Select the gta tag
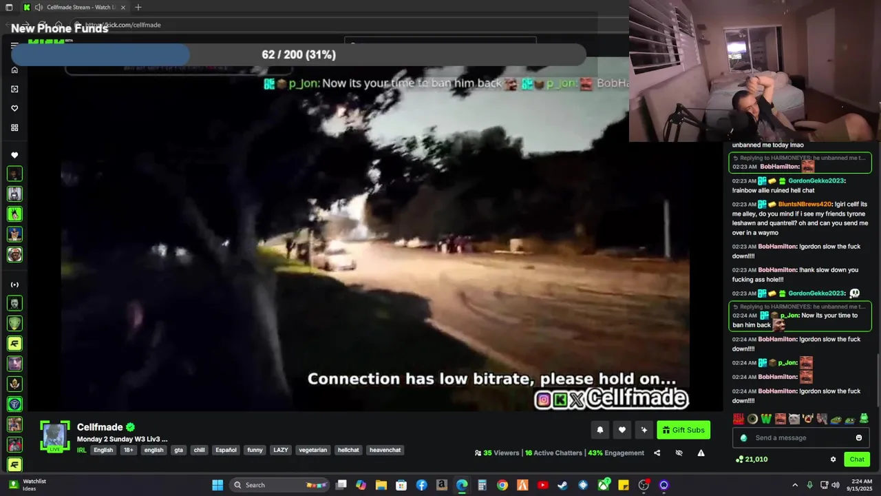Viewport: 881px width, 496px height. point(178,450)
